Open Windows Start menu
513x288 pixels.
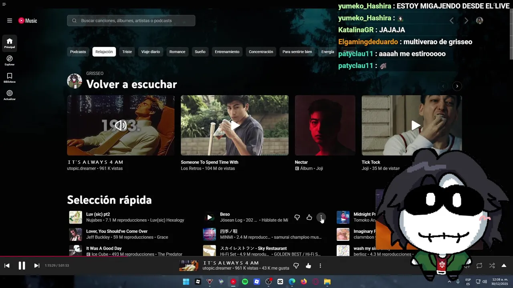point(186,282)
